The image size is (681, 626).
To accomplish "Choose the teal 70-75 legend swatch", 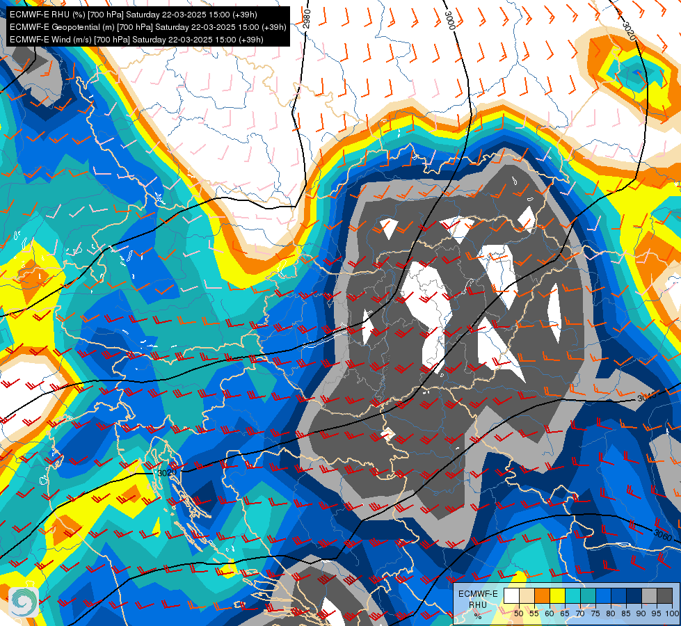I will [x=588, y=595].
